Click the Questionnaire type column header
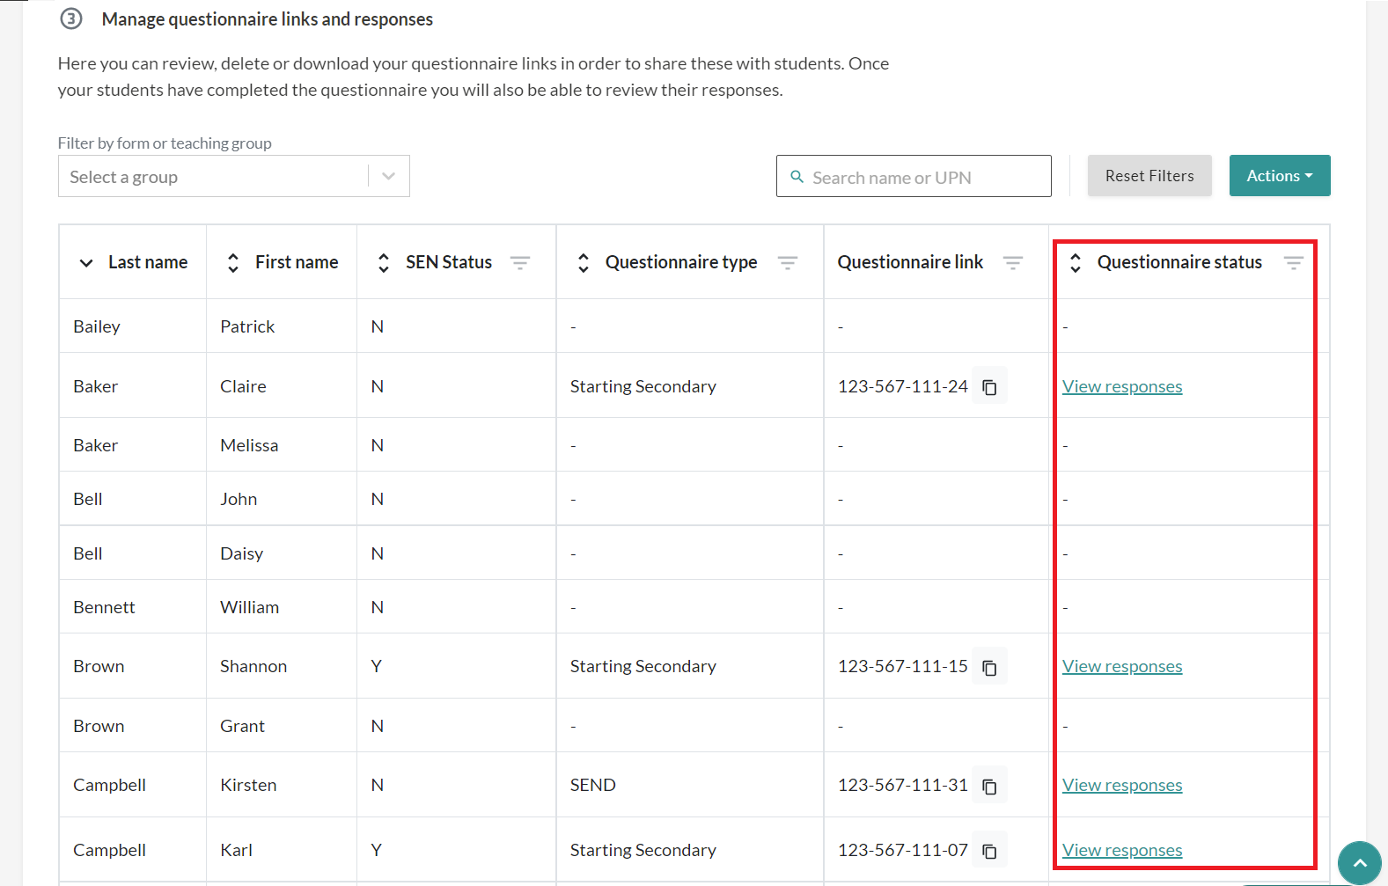The width and height of the screenshot is (1388, 886). (x=681, y=262)
